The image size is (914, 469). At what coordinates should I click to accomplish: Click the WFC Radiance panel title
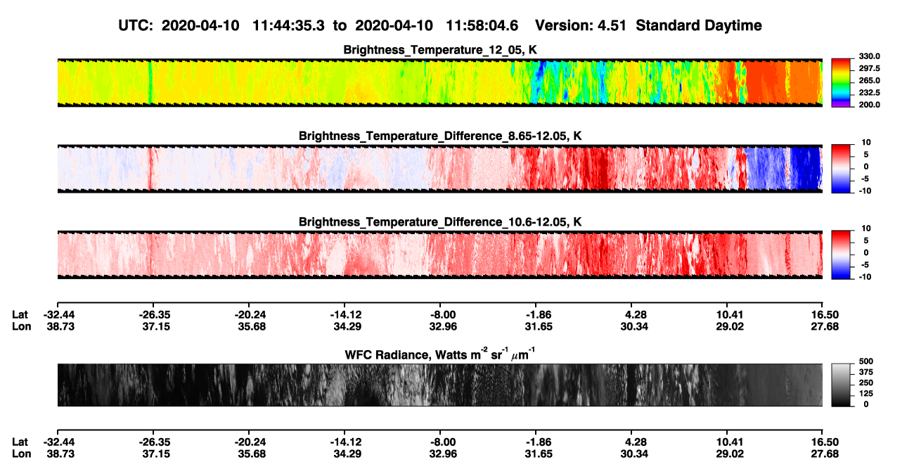point(439,354)
